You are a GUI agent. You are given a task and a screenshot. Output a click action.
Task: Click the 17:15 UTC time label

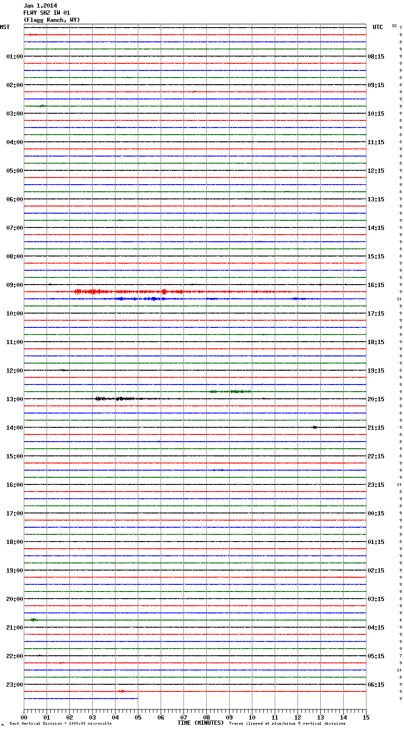pos(376,314)
